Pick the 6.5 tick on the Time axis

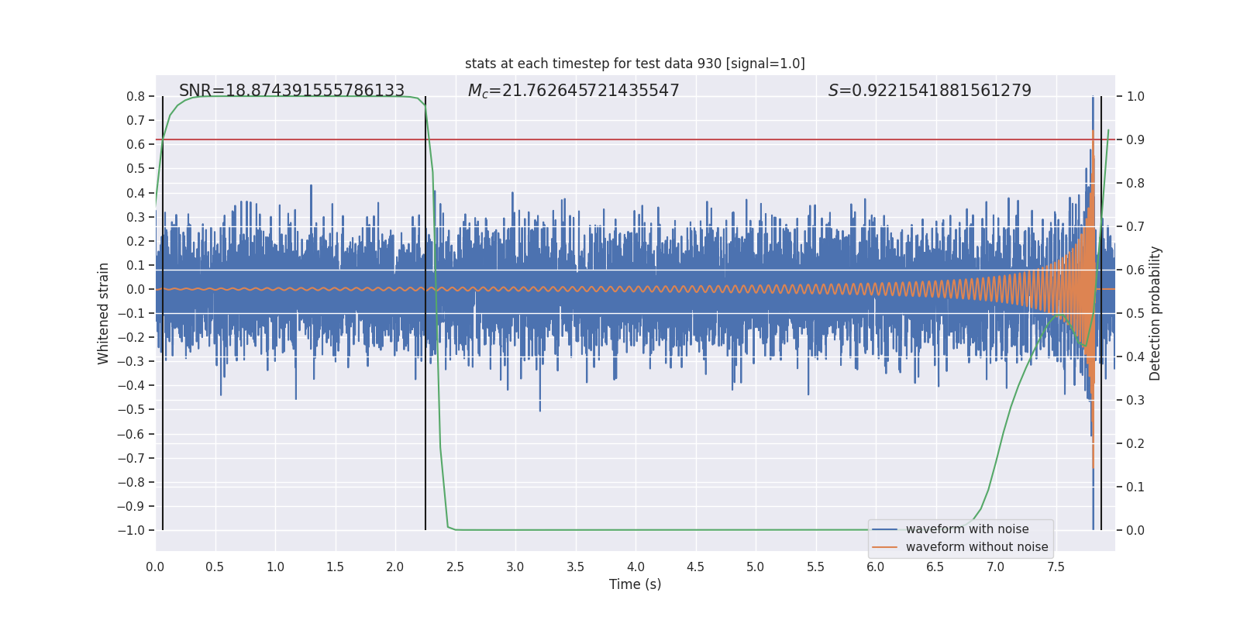[x=935, y=567]
